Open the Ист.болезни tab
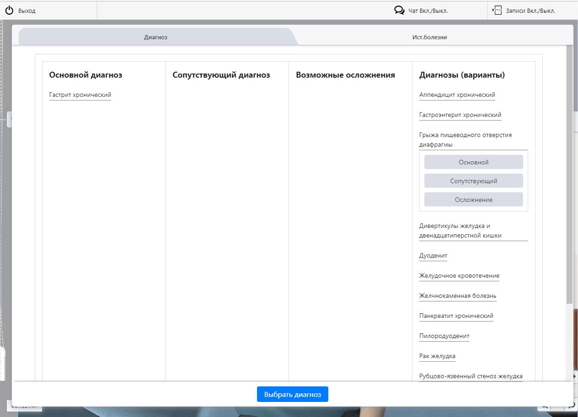 [429, 37]
